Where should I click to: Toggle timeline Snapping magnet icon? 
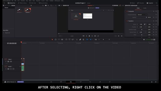[x=77, y=39]
